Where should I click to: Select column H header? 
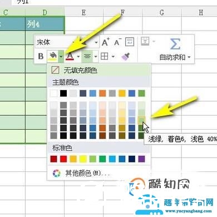coord(199,12)
